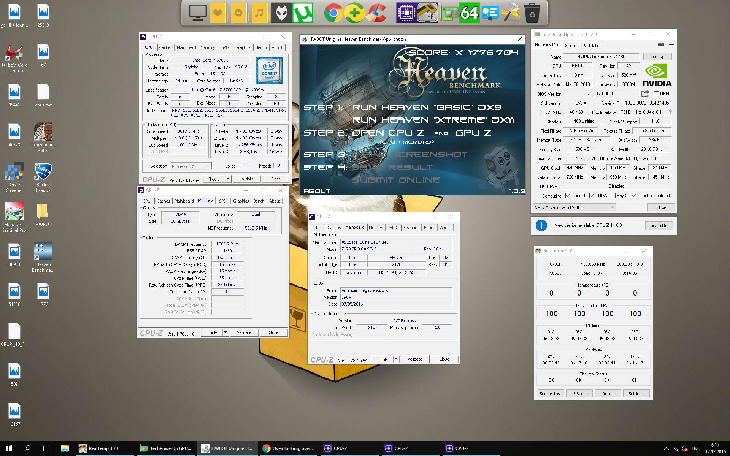
Task: Select Heaven Benchmark desktop shortcut
Action: click(43, 257)
